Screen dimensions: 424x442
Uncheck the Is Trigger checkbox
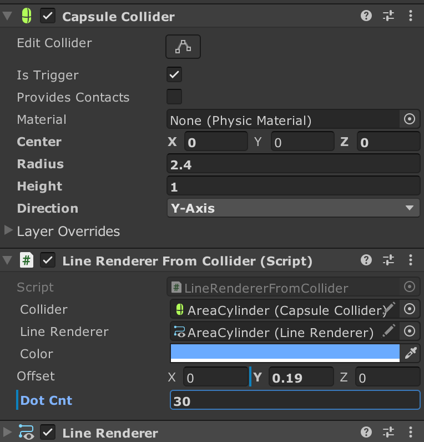click(x=174, y=74)
